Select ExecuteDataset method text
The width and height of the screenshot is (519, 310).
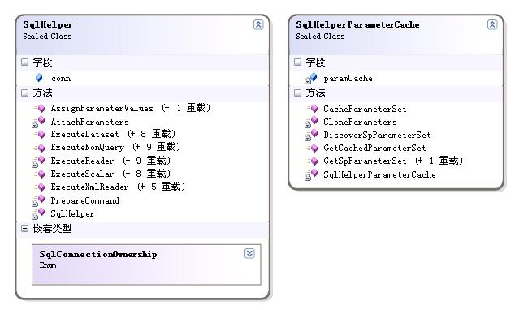[84, 135]
